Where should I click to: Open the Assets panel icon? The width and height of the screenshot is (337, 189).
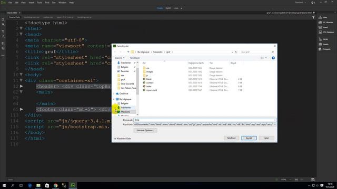coord(320,44)
